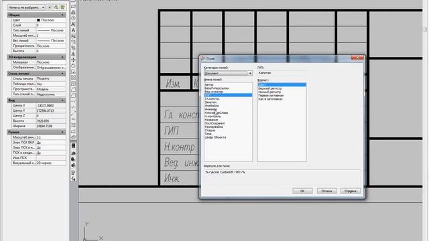
Task: Collapse the 'Вид' properties section
Action: 62,100
